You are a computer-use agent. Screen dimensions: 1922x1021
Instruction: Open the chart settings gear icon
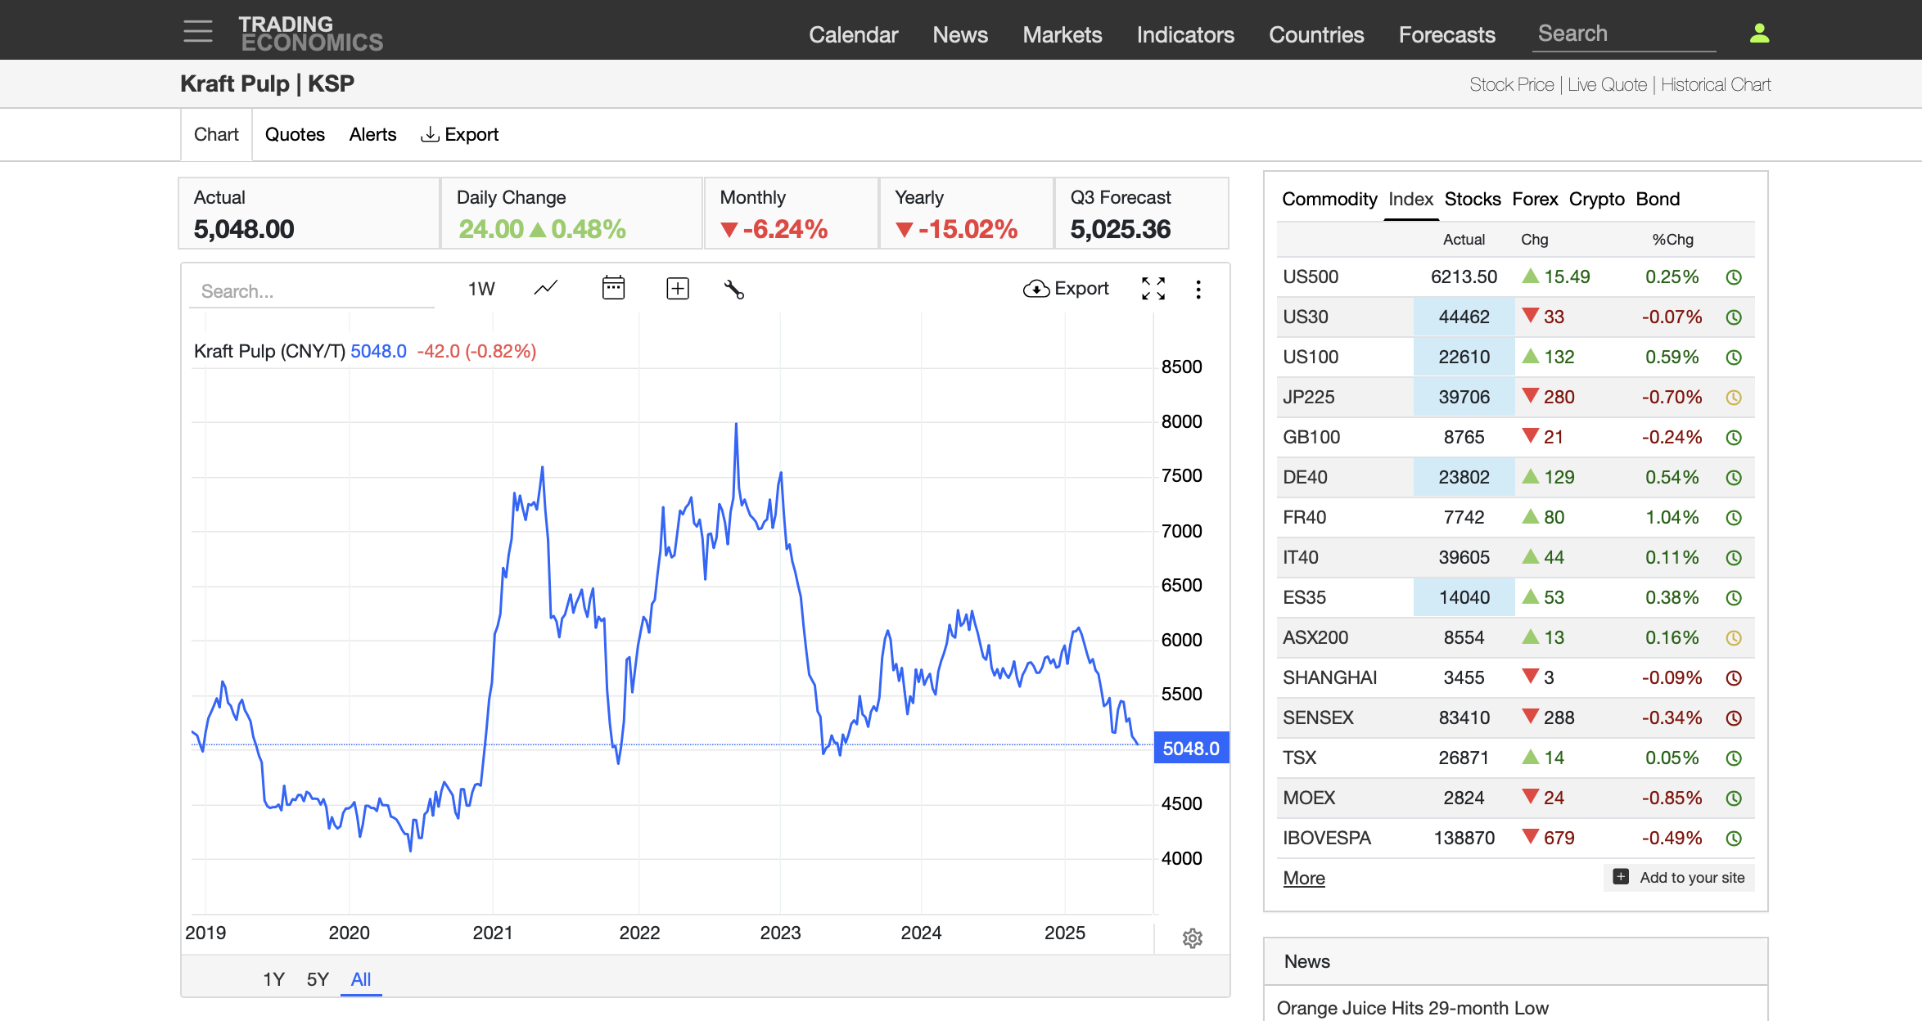click(x=1192, y=938)
